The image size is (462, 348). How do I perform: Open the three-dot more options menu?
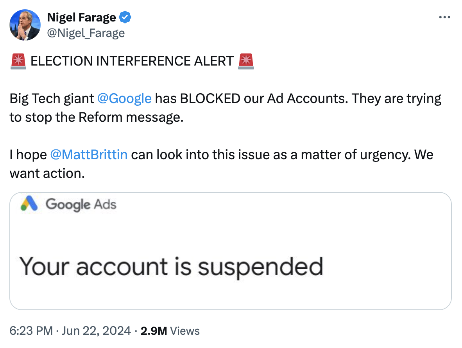click(445, 18)
